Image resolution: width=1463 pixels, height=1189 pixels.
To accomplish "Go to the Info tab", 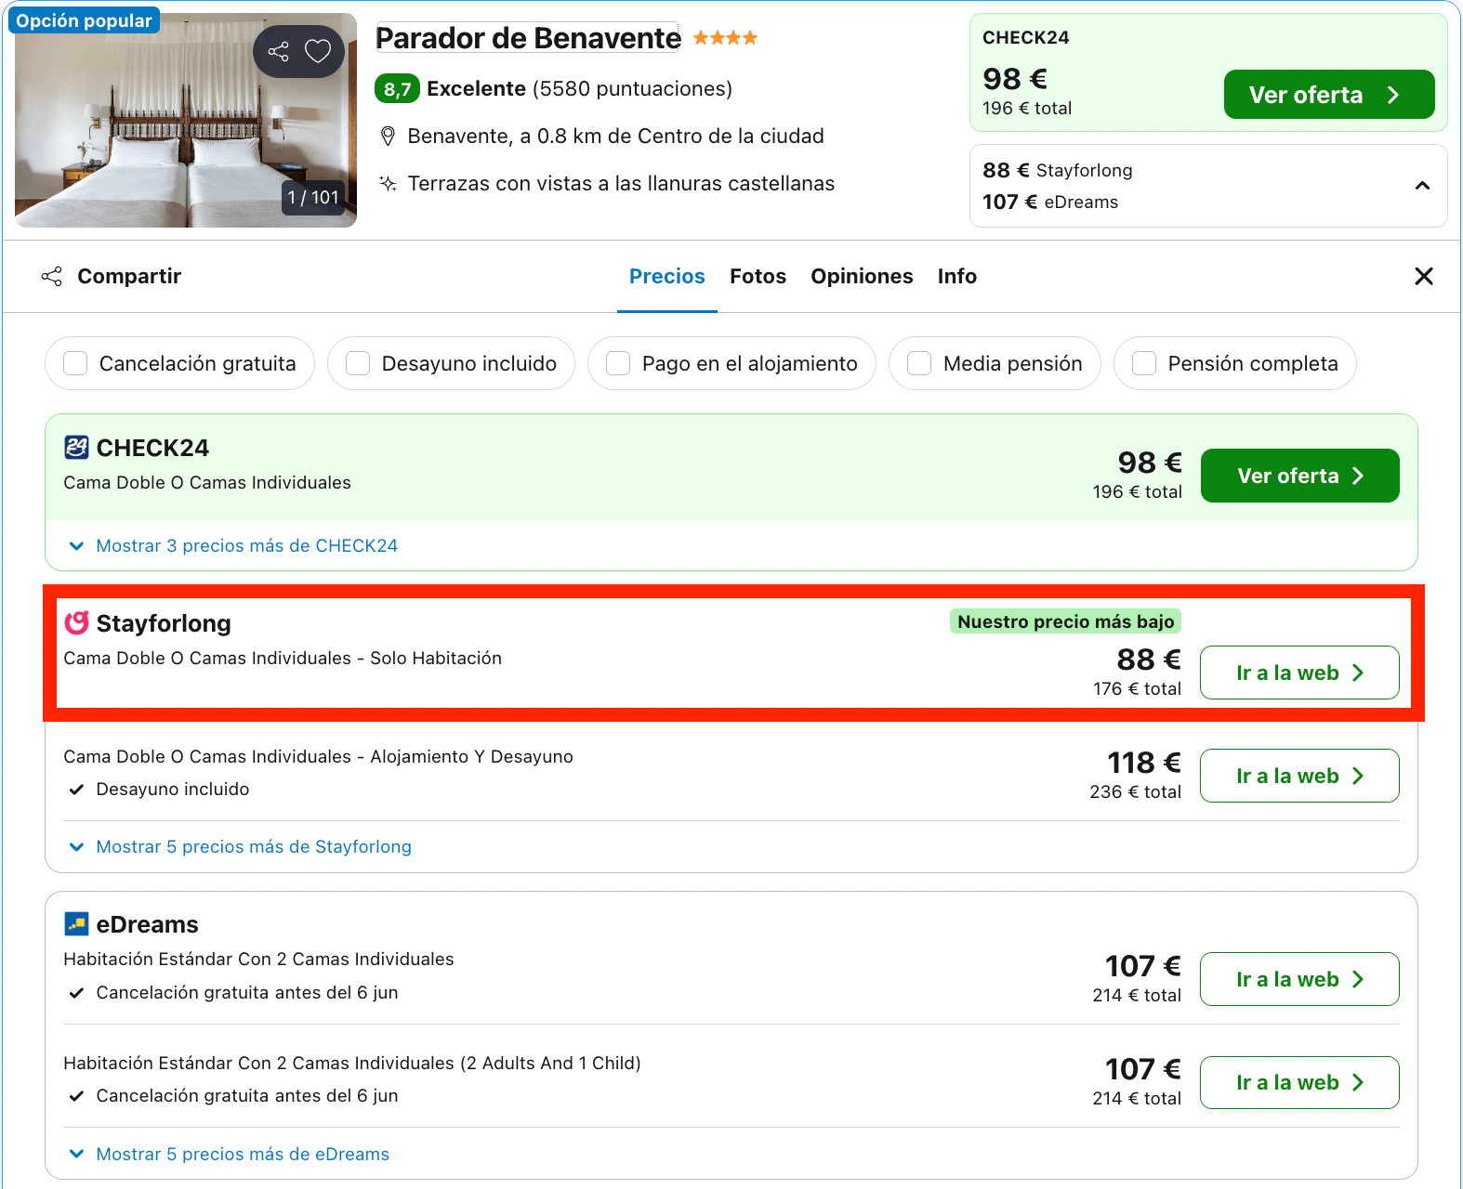I will 956,276.
